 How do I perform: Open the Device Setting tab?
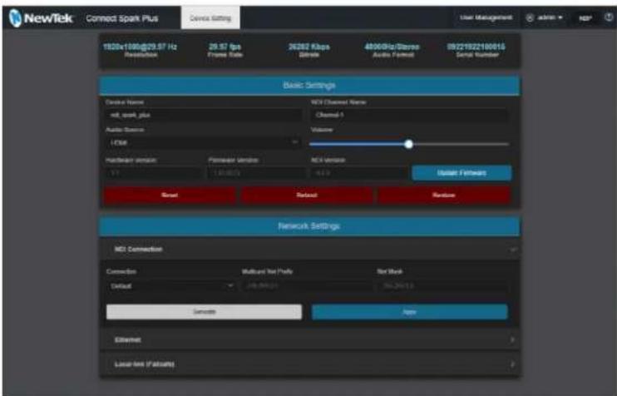[210, 17]
